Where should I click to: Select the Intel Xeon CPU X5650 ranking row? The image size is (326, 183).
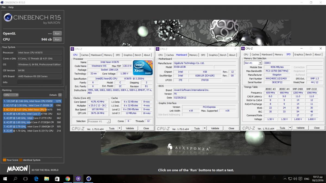pyautogui.click(x=32, y=101)
